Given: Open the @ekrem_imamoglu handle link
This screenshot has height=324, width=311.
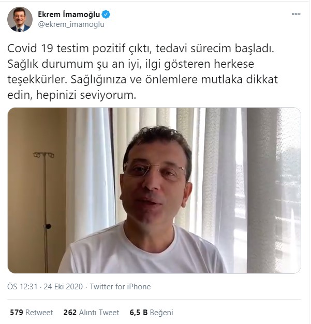Looking at the screenshot, I should pyautogui.click(x=71, y=24).
